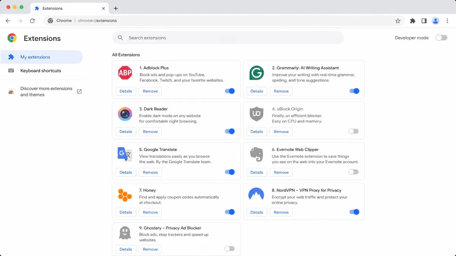Remove the uBlock Origin extension
This screenshot has height=256, width=456.
pyautogui.click(x=281, y=132)
